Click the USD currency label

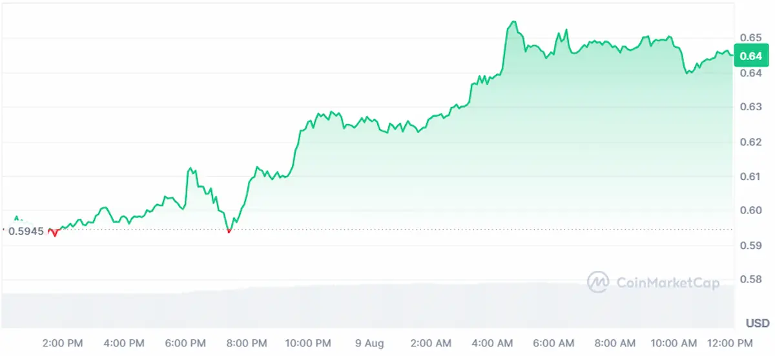coord(757,323)
